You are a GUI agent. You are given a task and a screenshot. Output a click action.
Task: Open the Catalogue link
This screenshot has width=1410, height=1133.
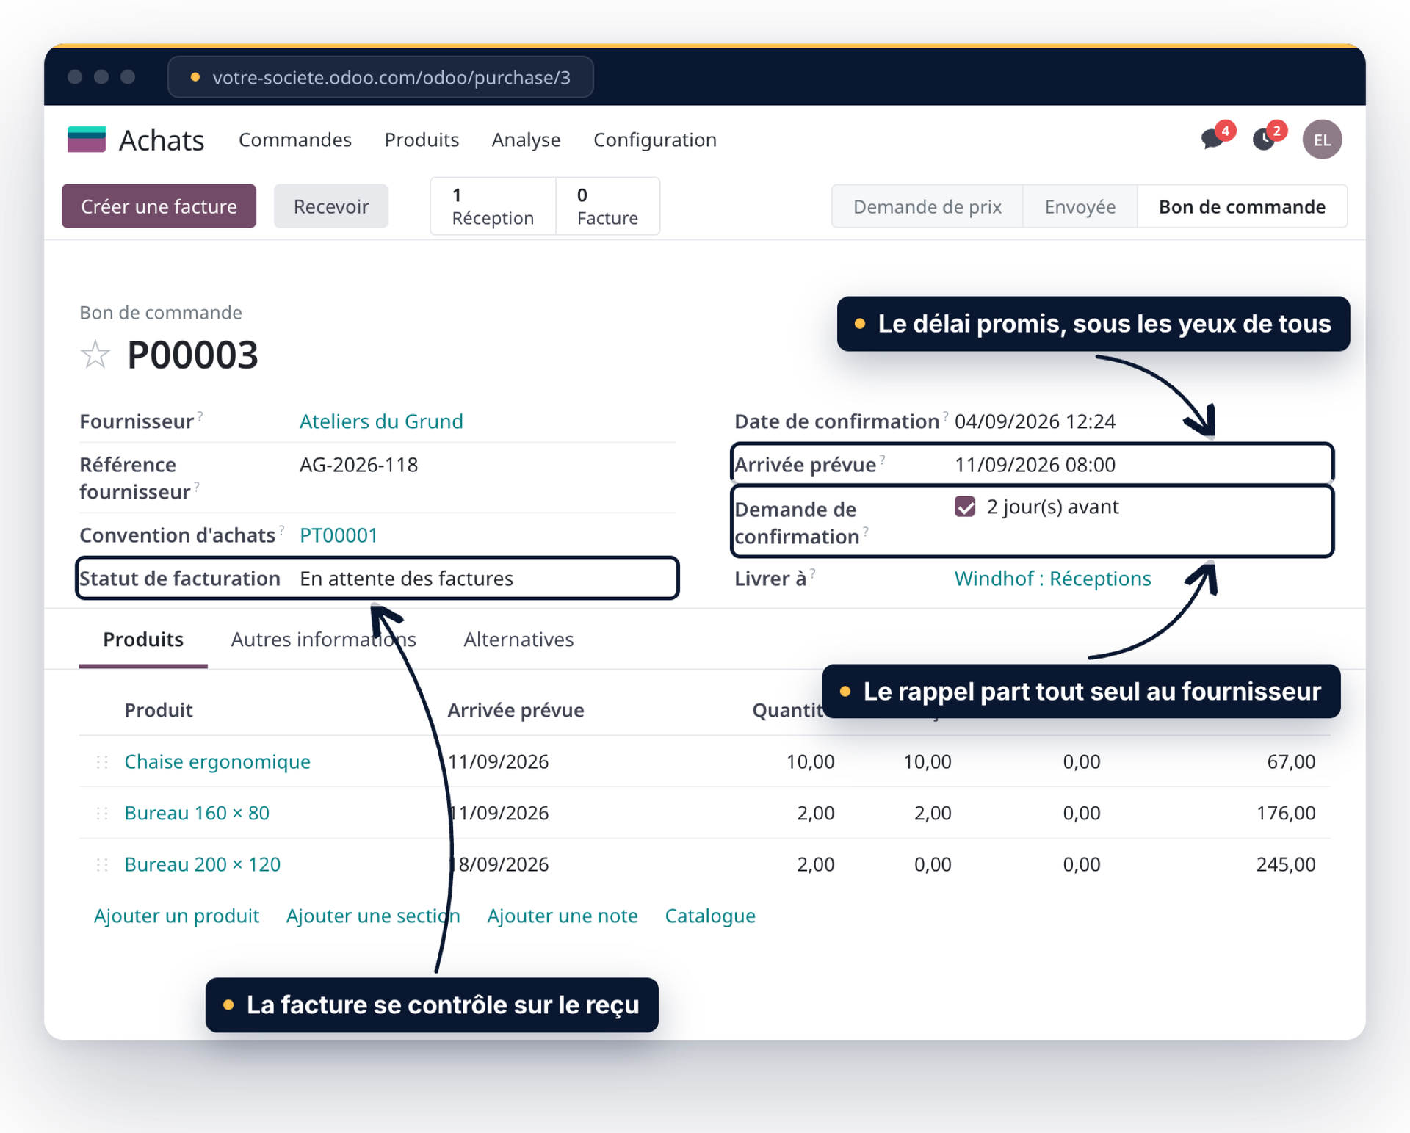[710, 916]
